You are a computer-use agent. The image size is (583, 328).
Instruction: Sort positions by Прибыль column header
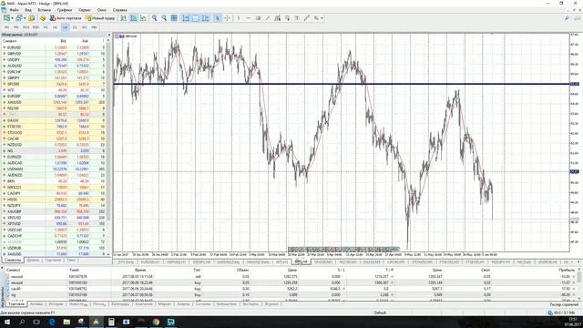pos(567,270)
